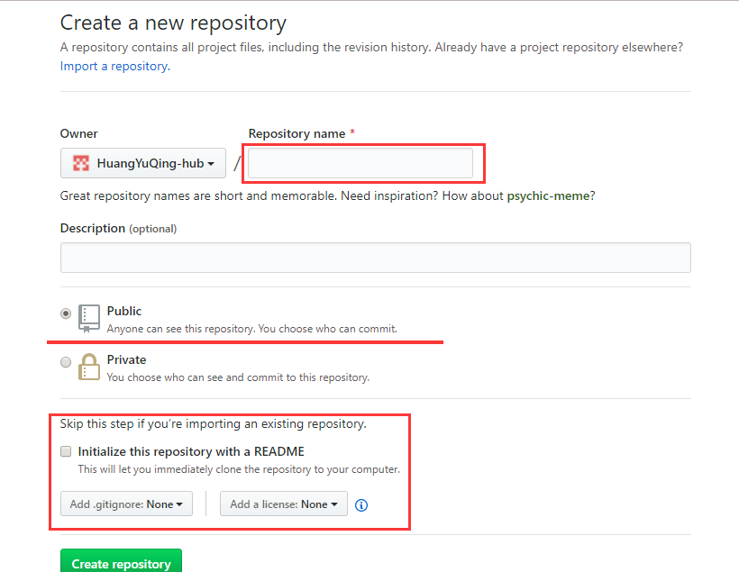Select the suggested name psychic-meme

point(548,195)
